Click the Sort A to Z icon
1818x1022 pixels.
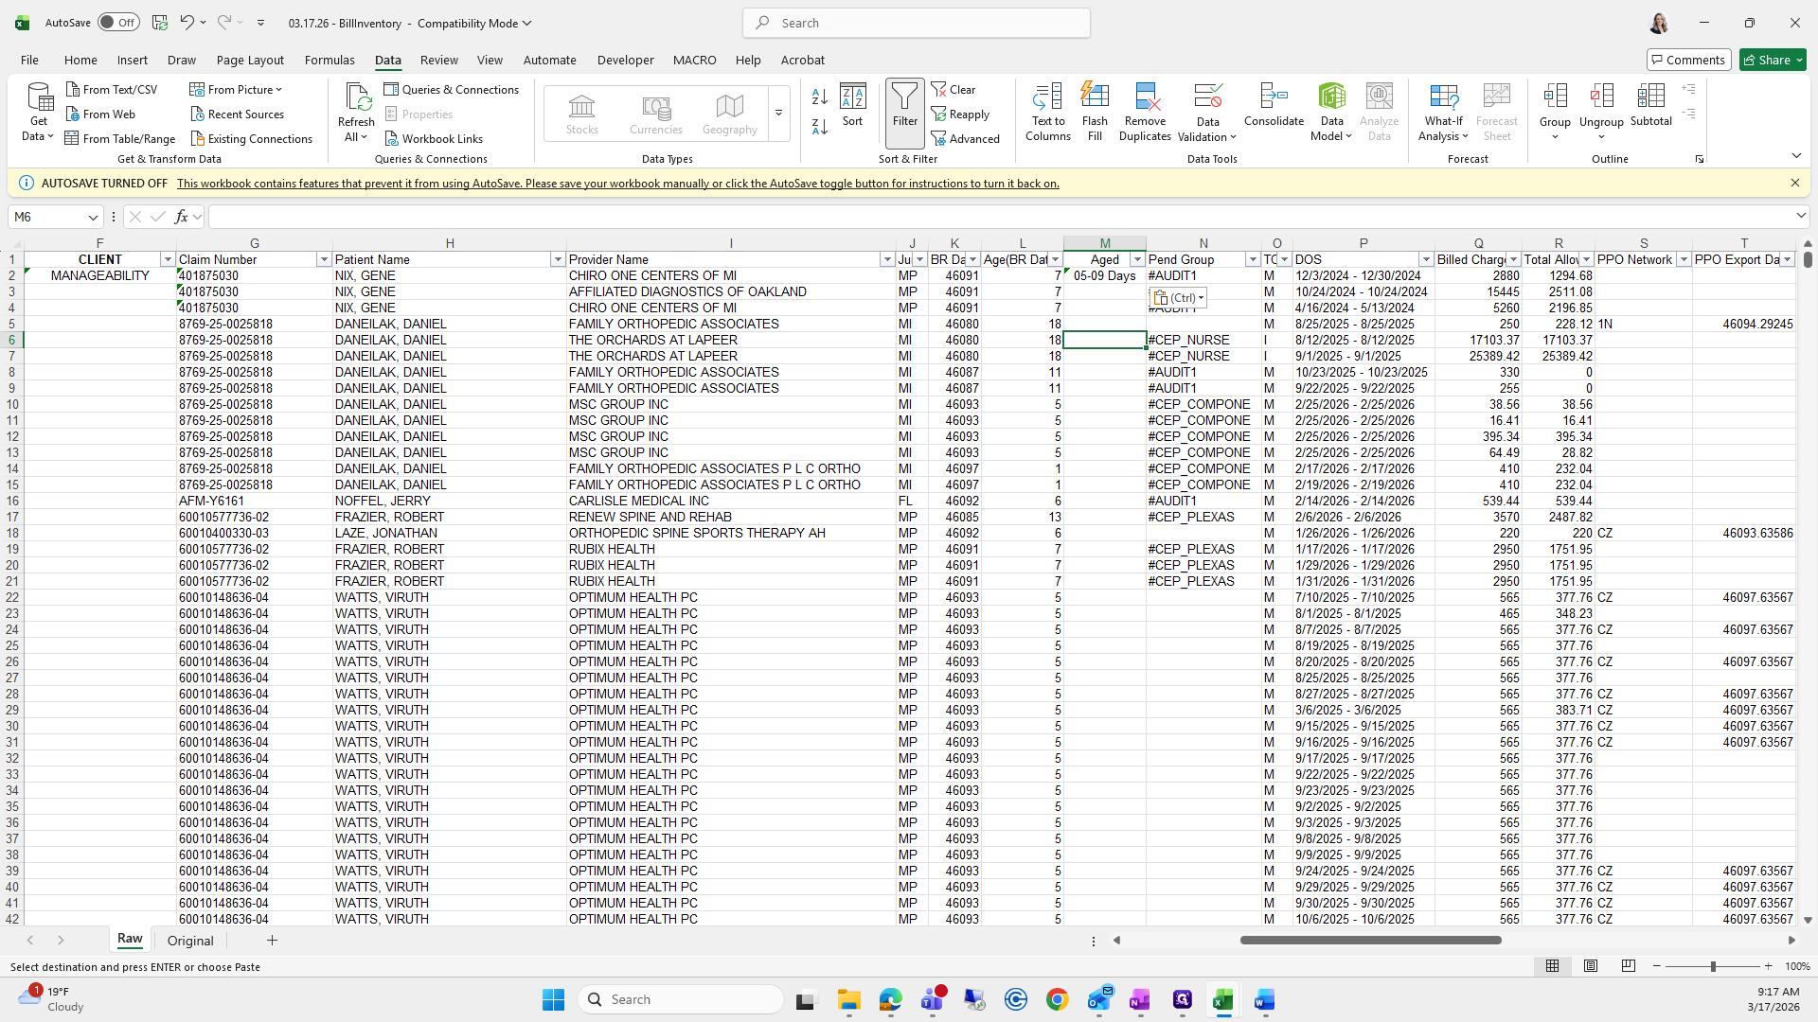point(820,97)
